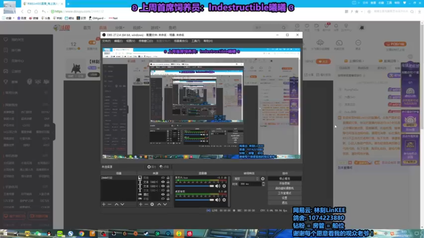
Task: Open Steam from the Windows taskbar
Action: pos(146,233)
